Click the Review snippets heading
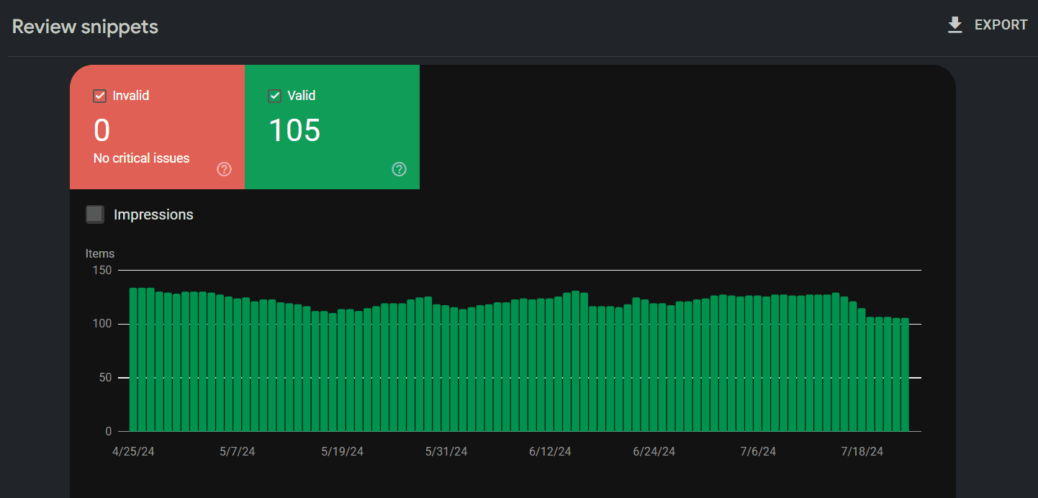1038x498 pixels. click(x=85, y=27)
